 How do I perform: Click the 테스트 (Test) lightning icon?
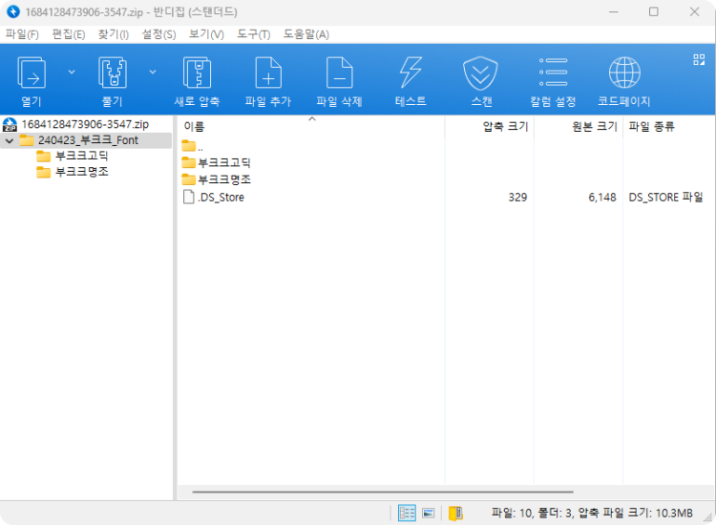411,73
